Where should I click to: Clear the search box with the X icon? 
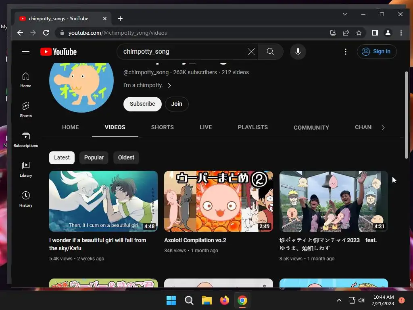(251, 52)
